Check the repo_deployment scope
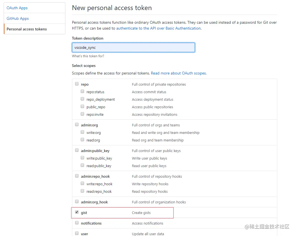This screenshot has width=296, height=236. pos(82,99)
